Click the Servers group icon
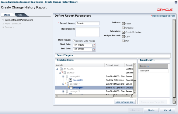This screenshot has width=178, height=114. click(x=65, y=73)
